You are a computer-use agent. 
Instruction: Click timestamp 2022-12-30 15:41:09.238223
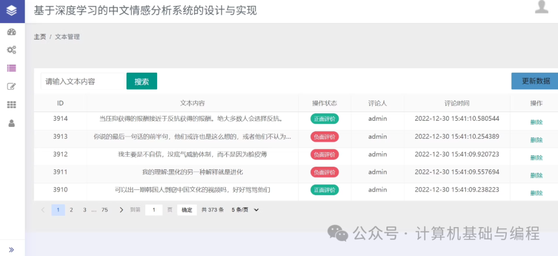click(457, 190)
